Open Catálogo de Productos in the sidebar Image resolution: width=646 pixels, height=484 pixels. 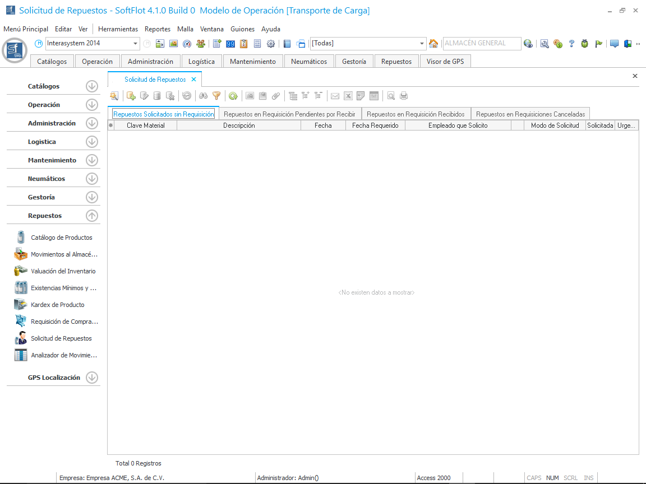[x=62, y=238]
